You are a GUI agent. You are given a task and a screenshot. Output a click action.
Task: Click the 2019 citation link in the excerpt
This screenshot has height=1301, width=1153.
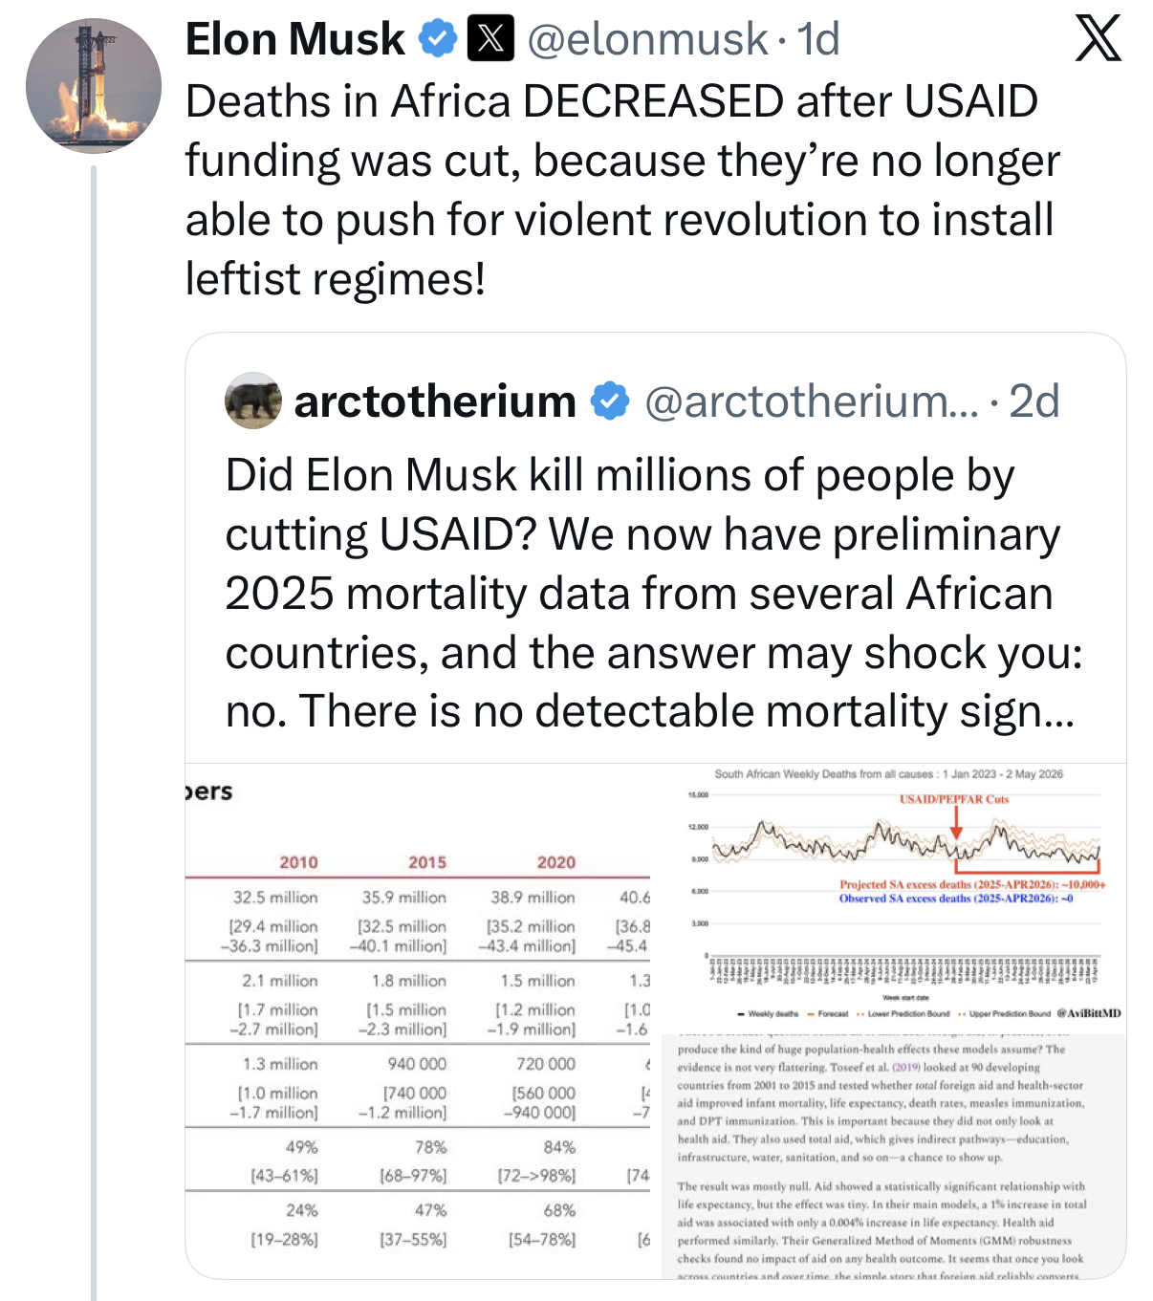(906, 1068)
